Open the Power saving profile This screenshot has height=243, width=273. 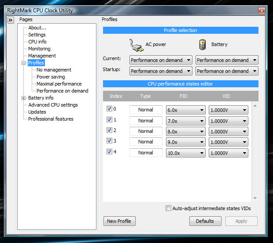pos(51,77)
